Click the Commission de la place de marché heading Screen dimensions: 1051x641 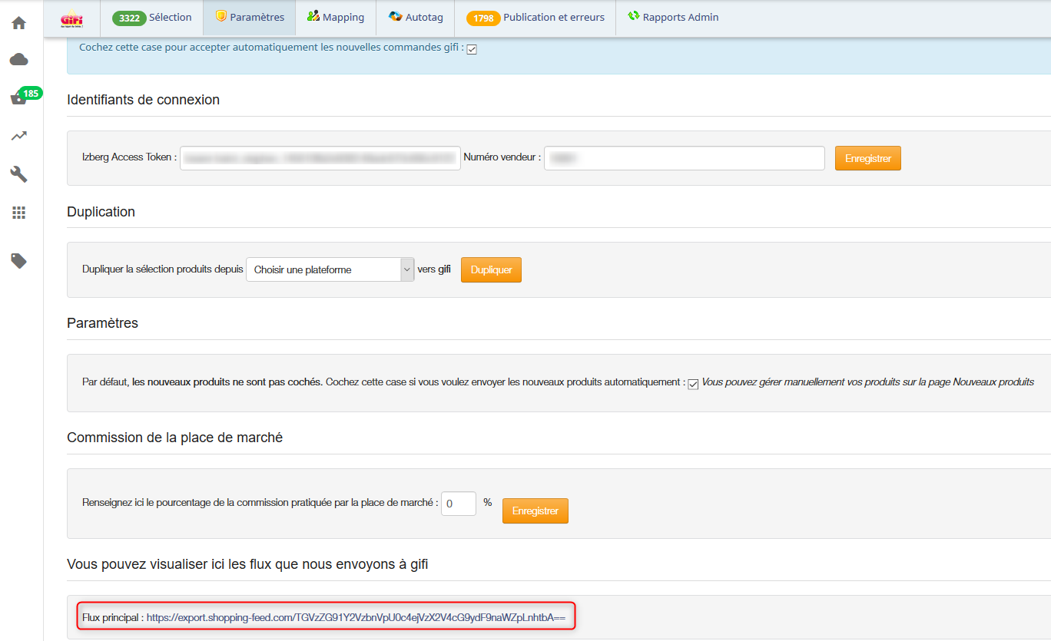[175, 438]
